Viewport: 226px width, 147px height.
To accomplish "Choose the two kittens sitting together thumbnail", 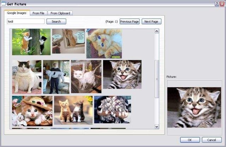I will (73, 110).
